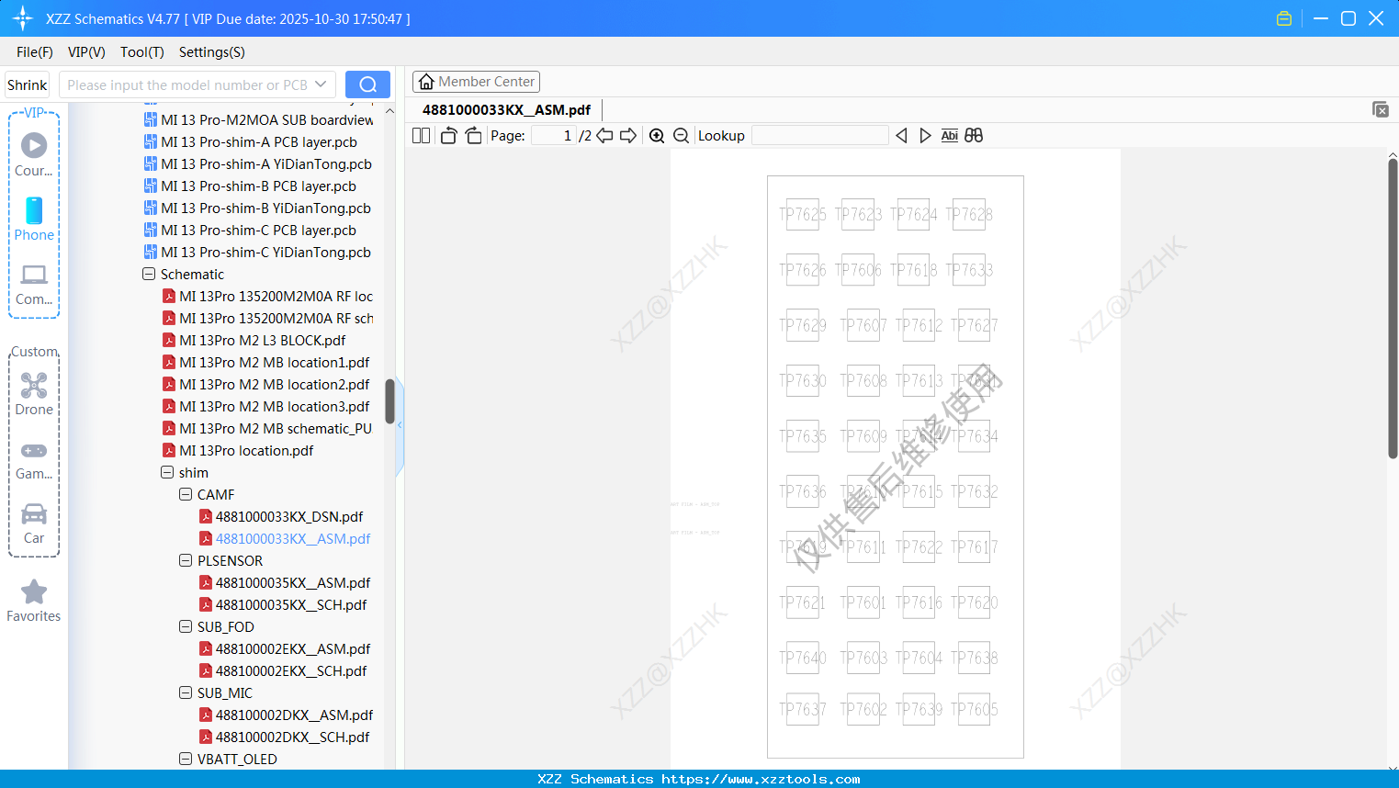Toggle whole-word matching with the Abi icon
Image resolution: width=1399 pixels, height=788 pixels.
(949, 135)
